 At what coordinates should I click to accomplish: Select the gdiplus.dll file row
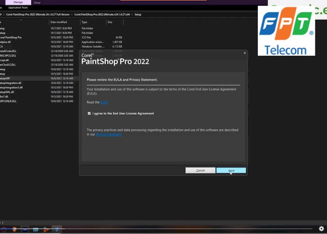coord(5,42)
